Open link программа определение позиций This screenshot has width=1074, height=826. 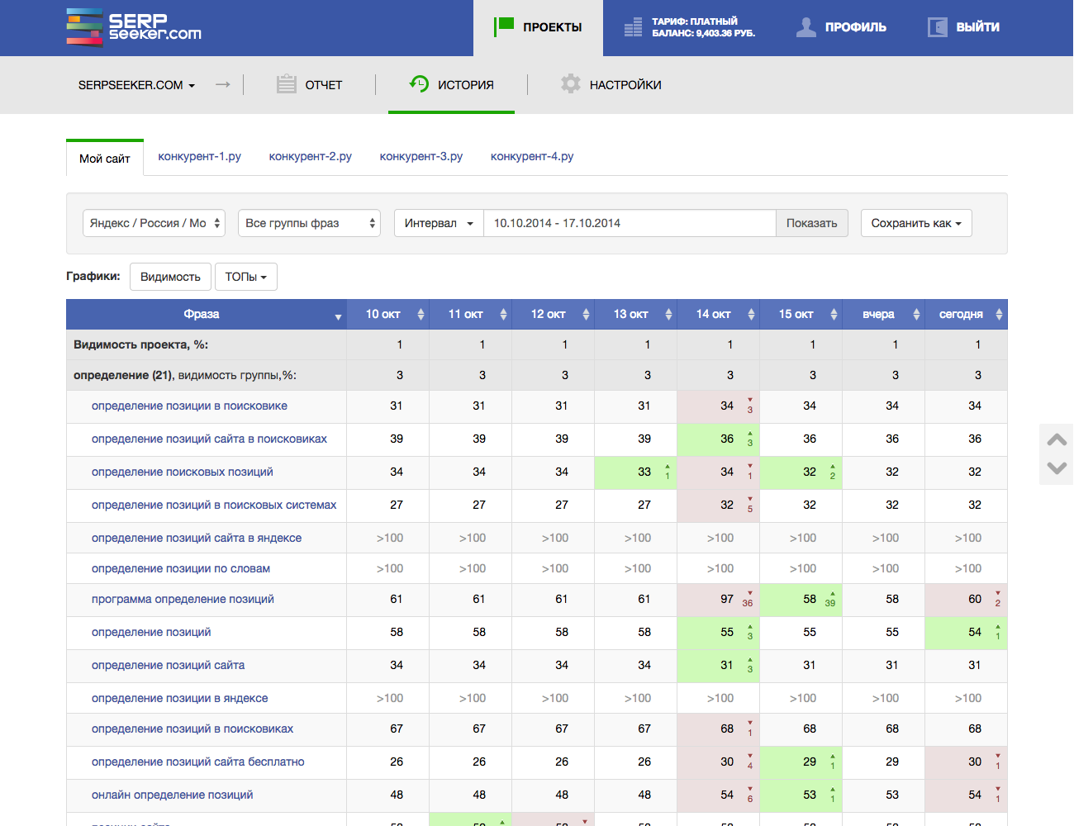point(183,599)
